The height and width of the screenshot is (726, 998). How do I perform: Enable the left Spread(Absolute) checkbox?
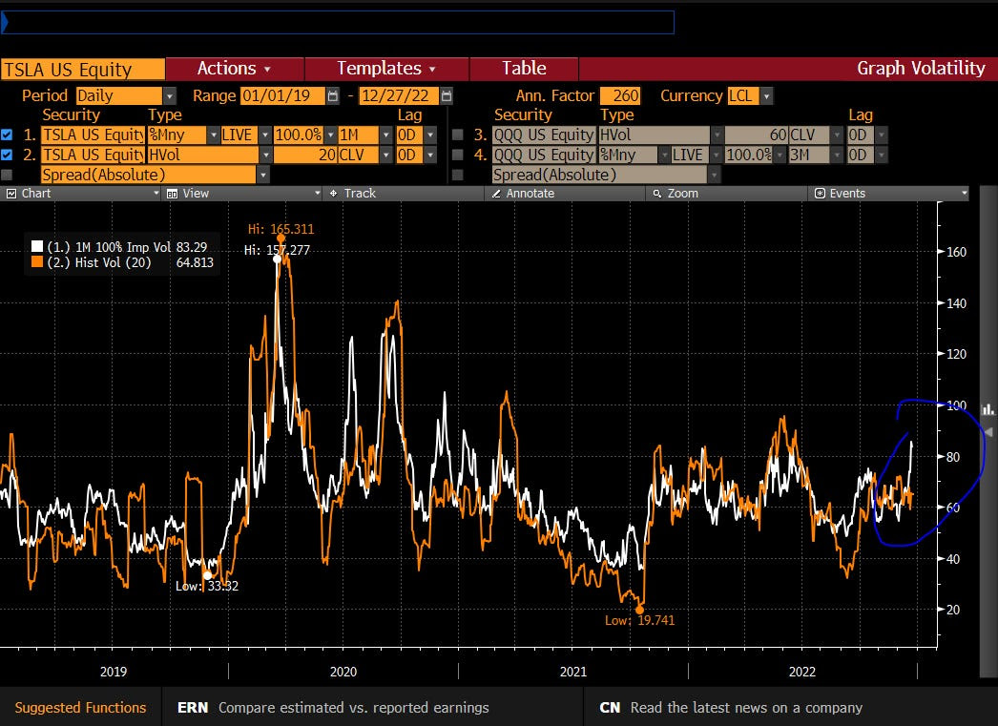[x=8, y=175]
